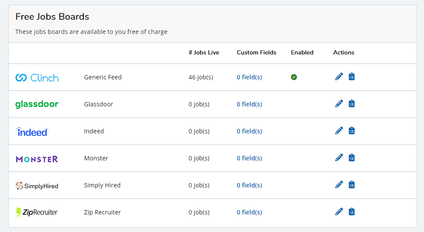Open Monster row clipboard icon

pos(351,157)
